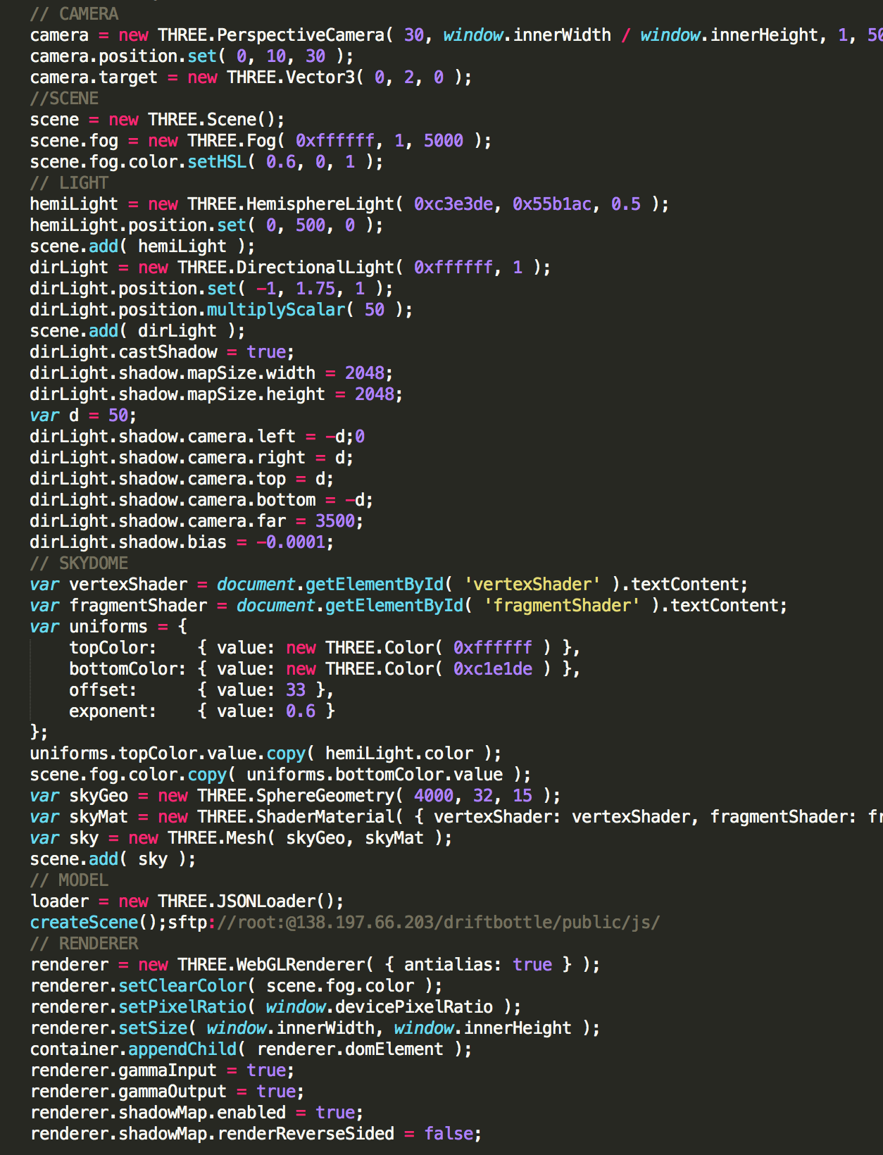Click 'THREE.WebGLRenderer' text
This screenshot has width=883, height=1155.
click(x=271, y=964)
